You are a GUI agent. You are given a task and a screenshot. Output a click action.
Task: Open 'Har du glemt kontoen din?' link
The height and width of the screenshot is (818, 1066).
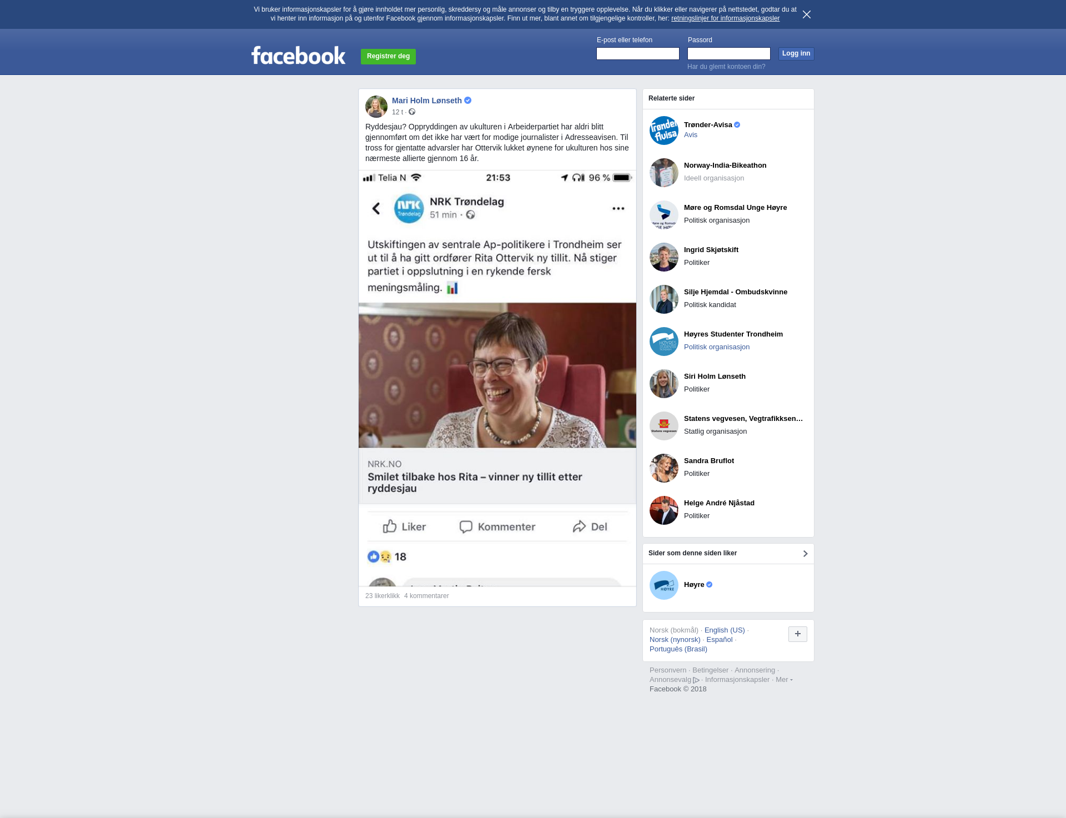click(726, 67)
